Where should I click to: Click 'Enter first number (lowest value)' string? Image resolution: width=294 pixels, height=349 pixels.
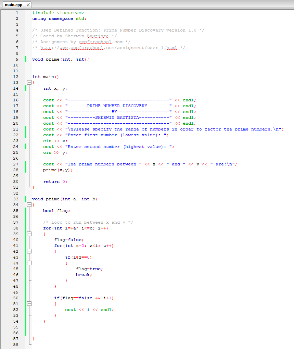pyautogui.click(x=117, y=135)
